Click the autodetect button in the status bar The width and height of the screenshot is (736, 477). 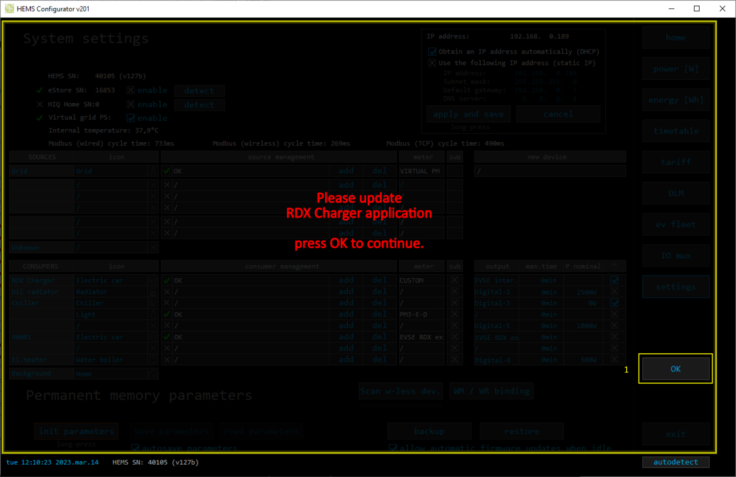click(675, 462)
